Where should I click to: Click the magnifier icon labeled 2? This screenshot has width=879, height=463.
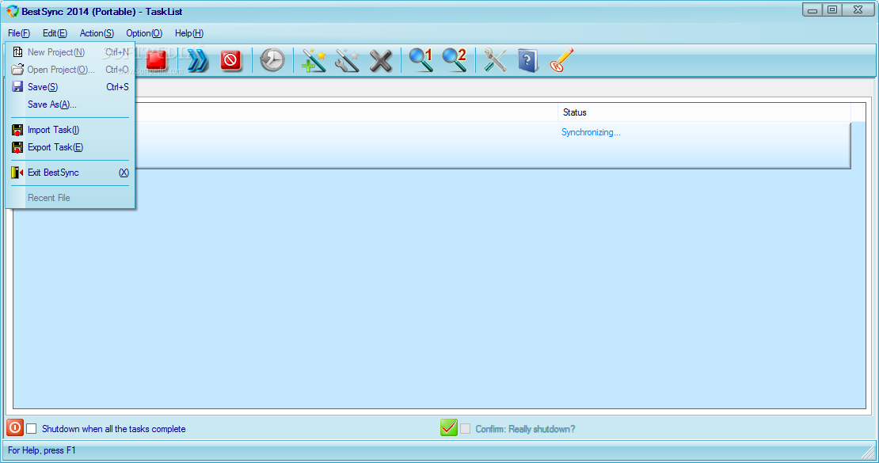coord(455,60)
